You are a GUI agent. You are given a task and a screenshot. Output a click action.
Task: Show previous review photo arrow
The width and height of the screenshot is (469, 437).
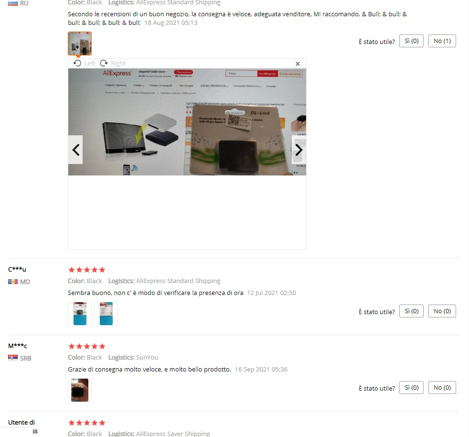[75, 150]
